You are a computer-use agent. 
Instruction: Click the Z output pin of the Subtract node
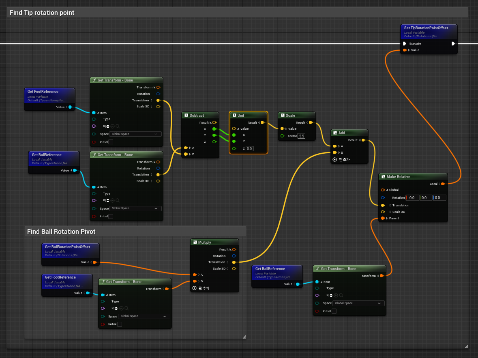point(214,141)
